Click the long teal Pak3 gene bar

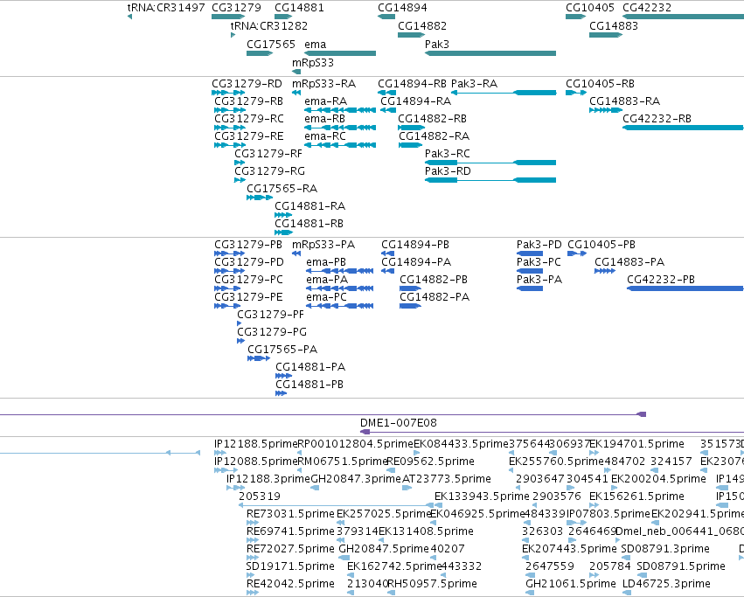click(x=490, y=53)
